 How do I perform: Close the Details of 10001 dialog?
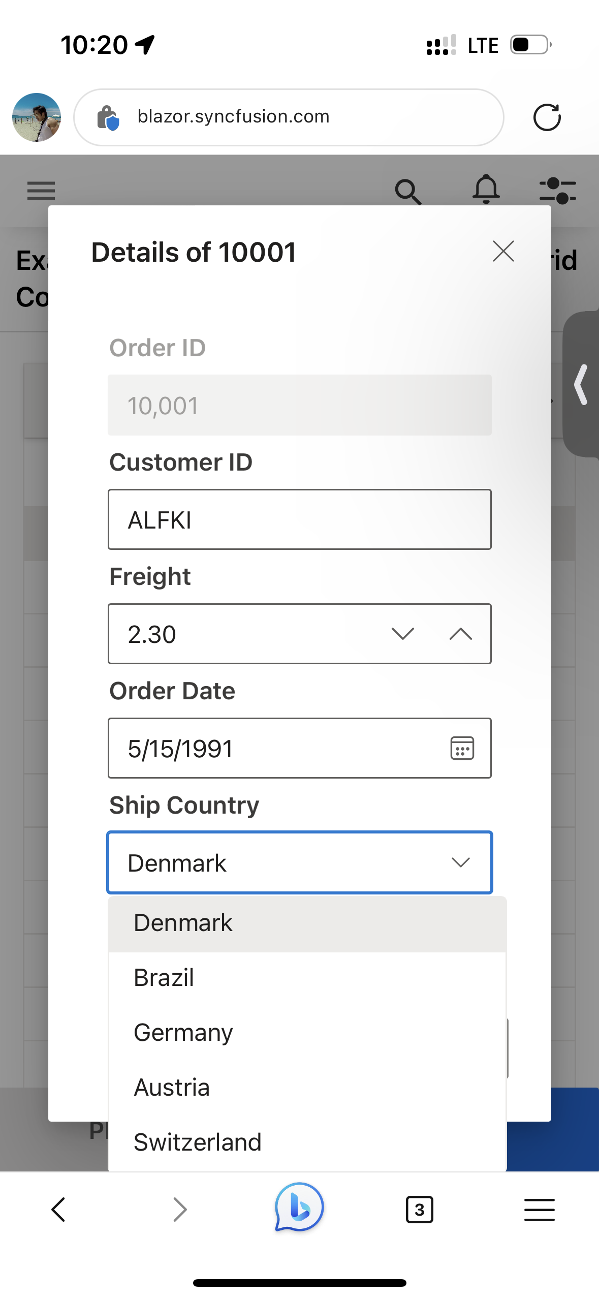[503, 252]
